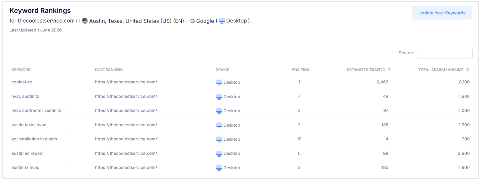Click the desktop icon in the austin ac repair row

(219, 154)
